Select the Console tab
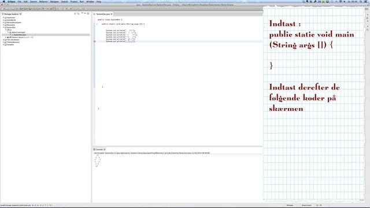 coord(99,150)
